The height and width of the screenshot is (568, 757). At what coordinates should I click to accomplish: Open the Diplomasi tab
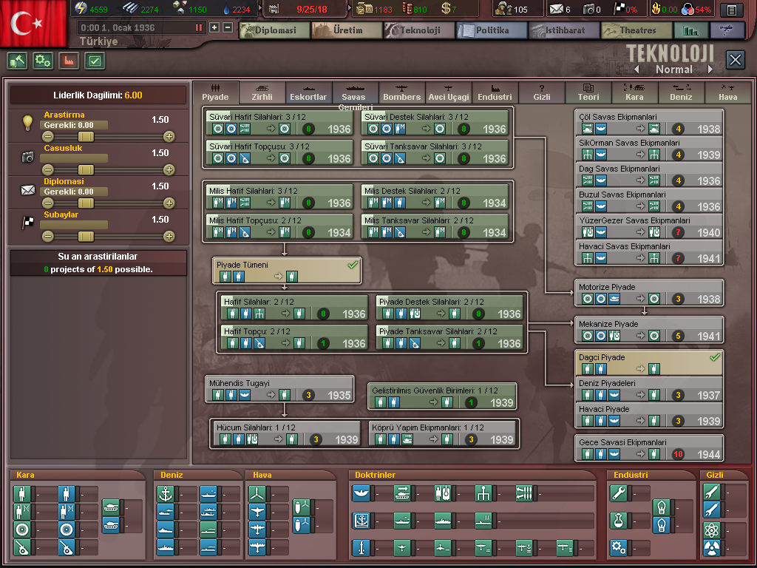coord(273,31)
